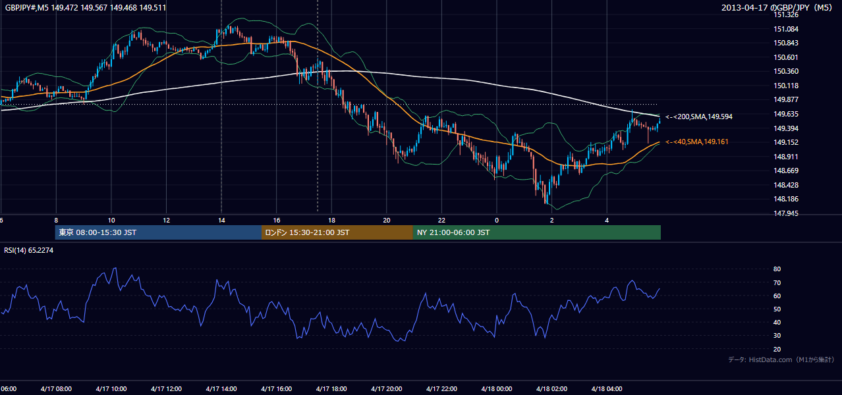Click hour label 12 under the price chart
The height and width of the screenshot is (395, 842).
(x=167, y=220)
